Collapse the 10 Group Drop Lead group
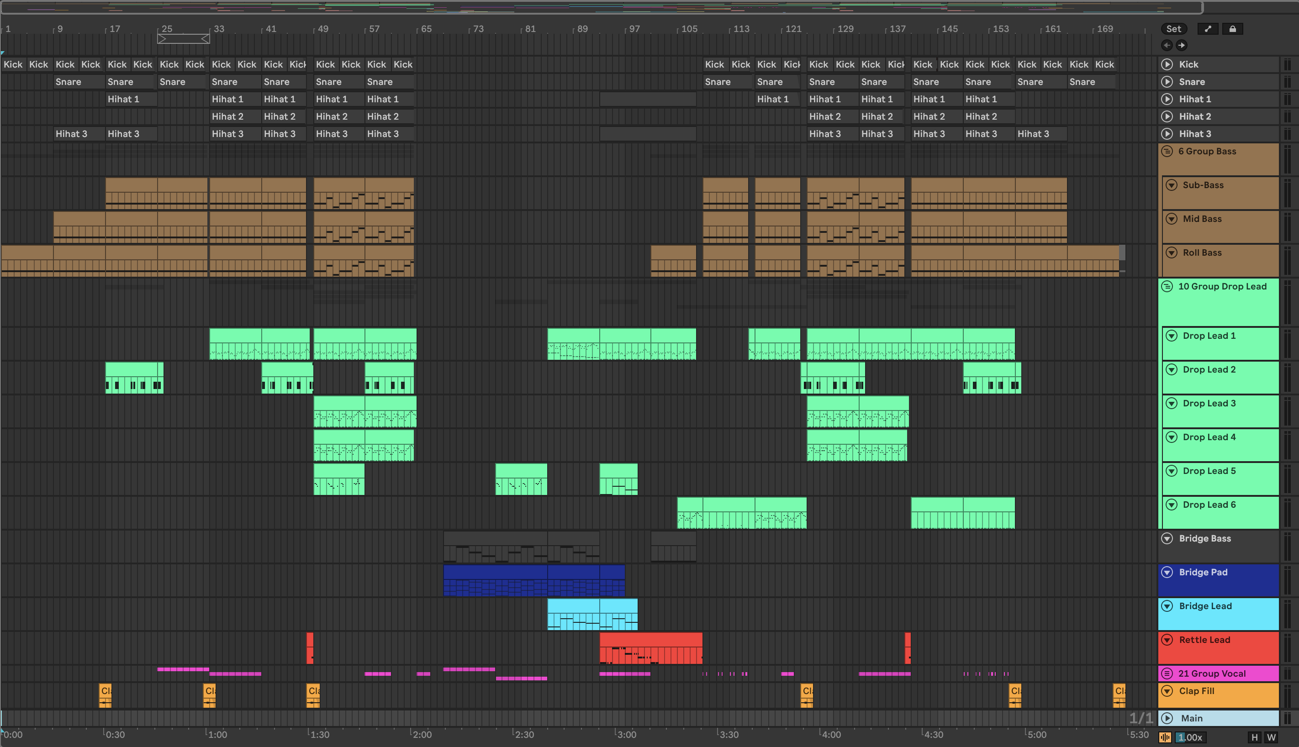 pyautogui.click(x=1167, y=286)
